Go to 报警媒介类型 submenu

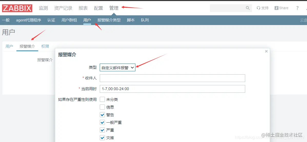pos(109,20)
